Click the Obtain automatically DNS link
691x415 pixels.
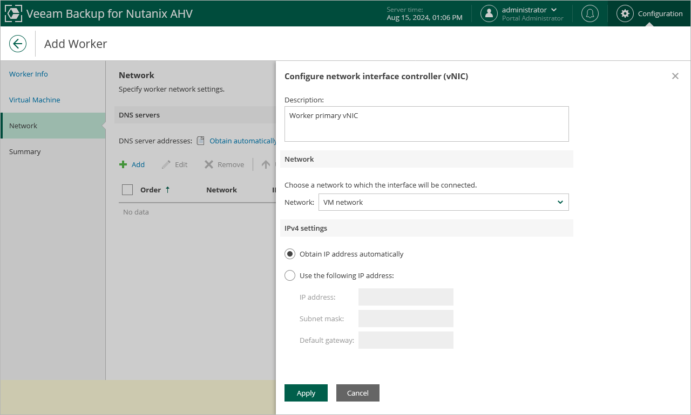point(242,141)
